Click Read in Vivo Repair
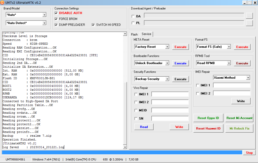The width and height of the screenshot is (258, 163). pyautogui.click(x=144, y=127)
